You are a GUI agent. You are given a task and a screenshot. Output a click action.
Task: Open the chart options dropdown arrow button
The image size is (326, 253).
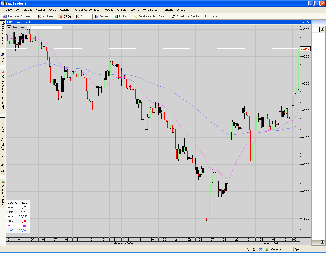(x=9, y=27)
